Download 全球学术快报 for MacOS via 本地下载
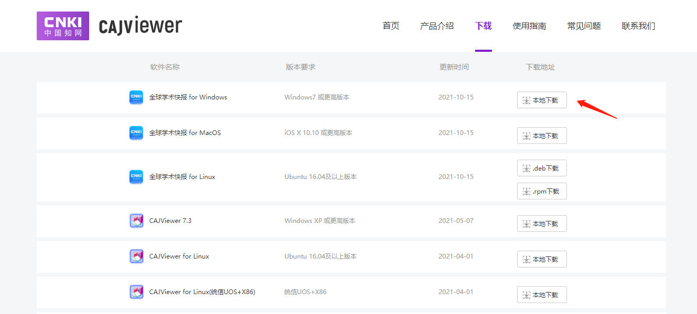 [542, 136]
